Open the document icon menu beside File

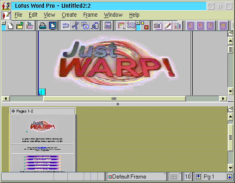point(6,15)
